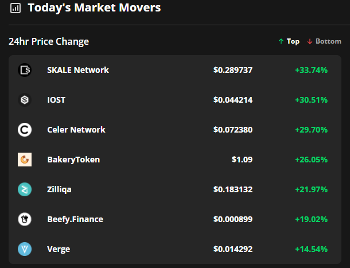Viewport: 350px width, 268px height.
Task: Click the SKALE Network coin icon
Action: pyautogui.click(x=25, y=70)
